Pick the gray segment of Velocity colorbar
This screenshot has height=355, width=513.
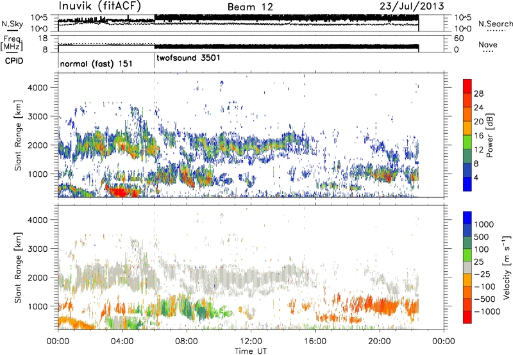point(467,267)
